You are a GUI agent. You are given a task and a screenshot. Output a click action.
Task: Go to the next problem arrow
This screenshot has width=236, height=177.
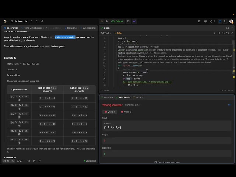pyautogui.click(x=37, y=21)
